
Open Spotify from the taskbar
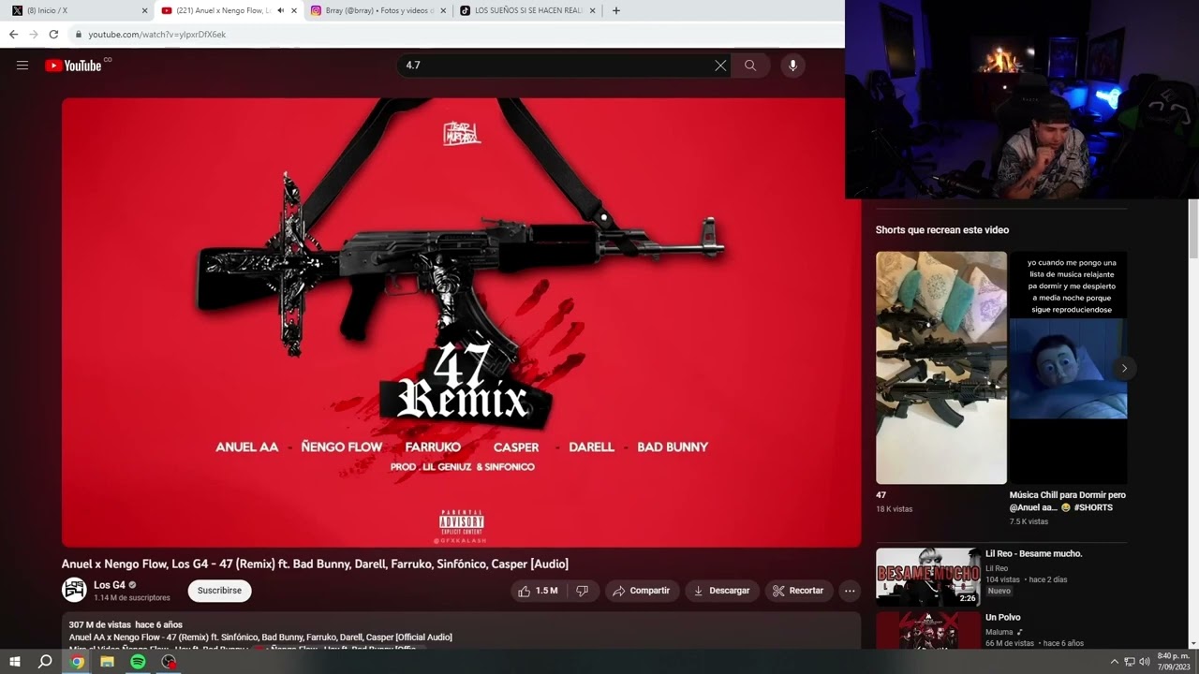coord(138,662)
